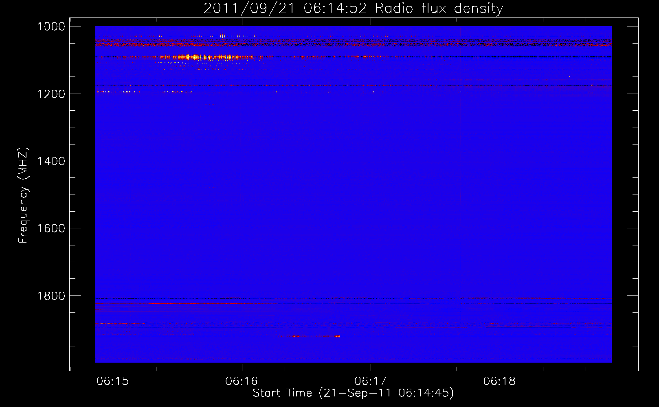Screen dimensions: 659x407
Task: Click the 1800 frequency tick label
Action: [51, 296]
